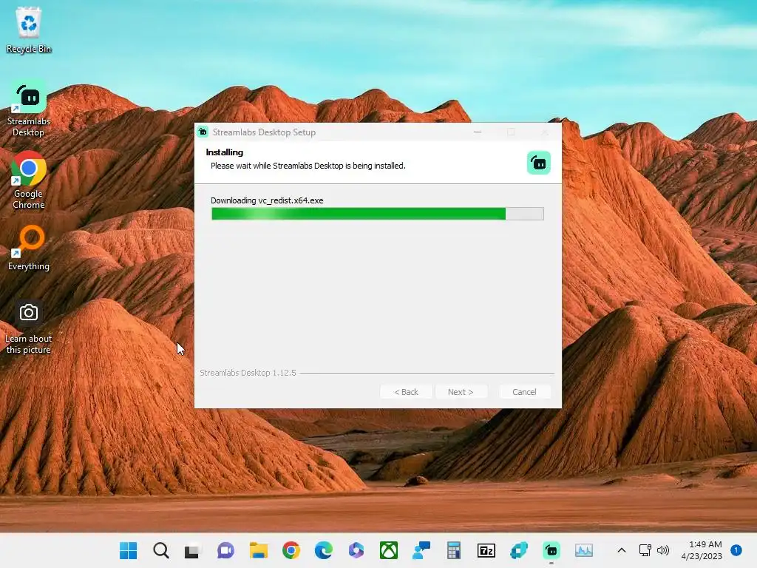Open Task View from the taskbar
This screenshot has height=568, width=757.
[192, 550]
